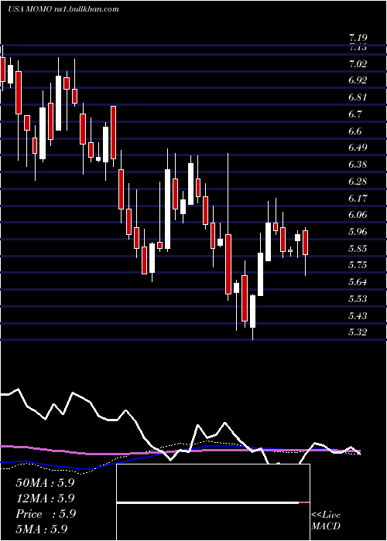Click the 6.17 price axis label
The height and width of the screenshot is (541, 387).
tap(358, 199)
